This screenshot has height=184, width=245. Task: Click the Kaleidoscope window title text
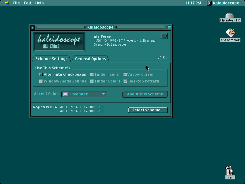(x=100, y=27)
